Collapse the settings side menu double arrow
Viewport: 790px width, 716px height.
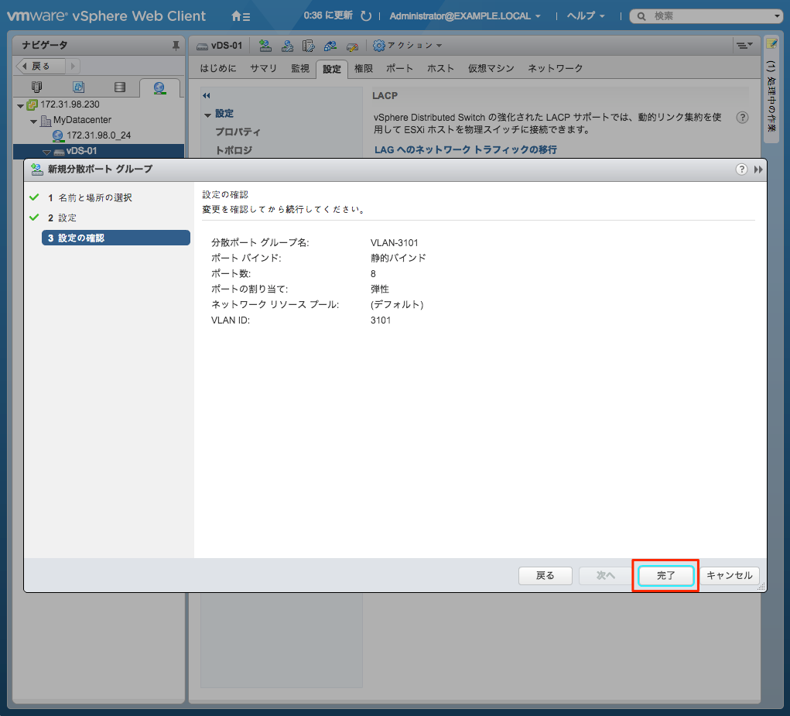point(206,96)
